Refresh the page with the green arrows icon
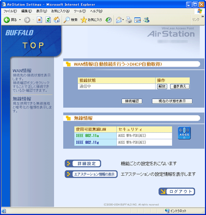The height and width of the screenshot is (215, 206). pyautogui.click(x=48, y=20)
